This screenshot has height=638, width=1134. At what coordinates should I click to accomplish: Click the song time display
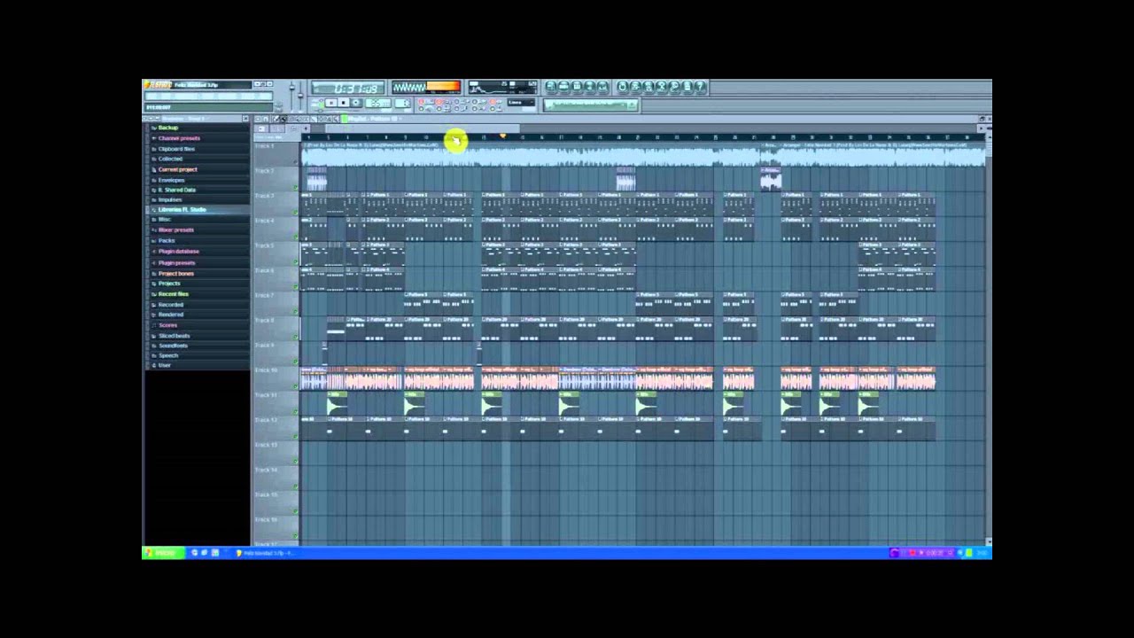(x=347, y=88)
